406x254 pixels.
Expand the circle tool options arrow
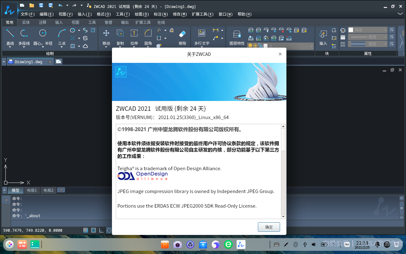[x=43, y=47]
